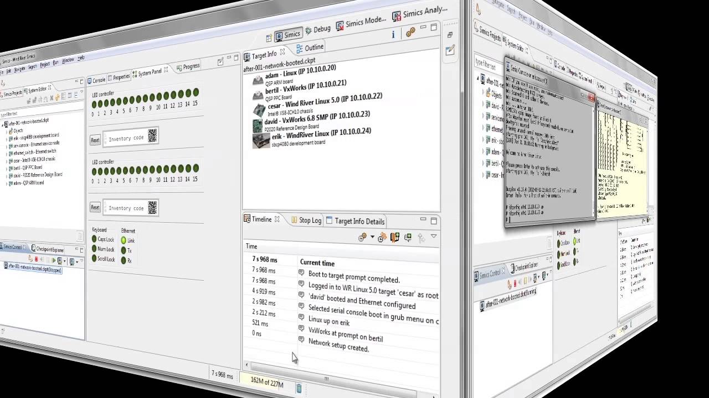Click LED 15 in the second LED controller
The height and width of the screenshot is (398, 709).
click(x=196, y=168)
